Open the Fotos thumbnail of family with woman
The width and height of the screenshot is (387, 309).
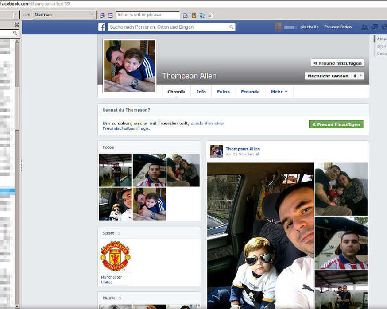[183, 170]
